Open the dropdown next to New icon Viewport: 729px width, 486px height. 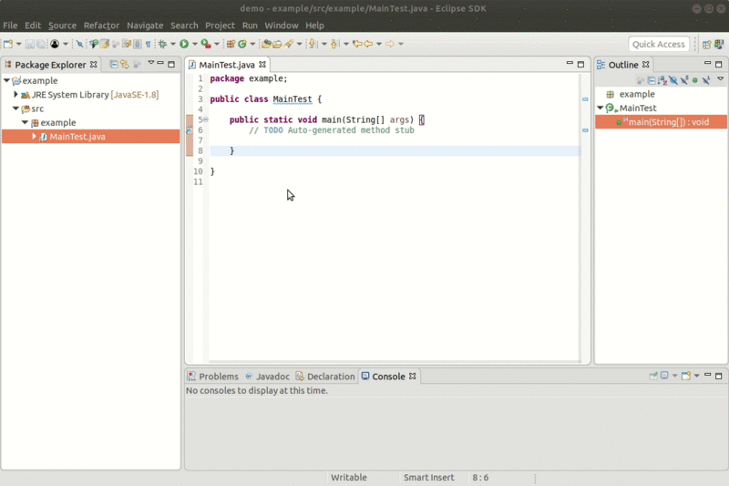click(x=18, y=44)
